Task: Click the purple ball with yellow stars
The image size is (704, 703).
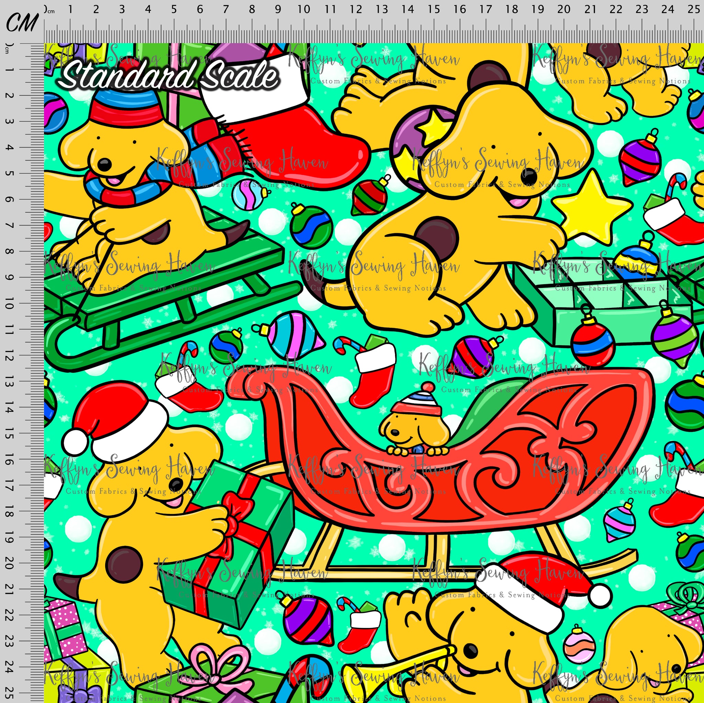Action: point(419,146)
